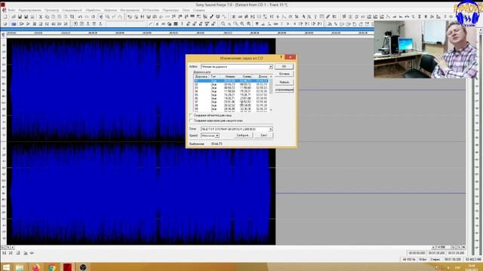Open the Параметры menu
This screenshot has height=271, width=483.
click(x=171, y=10)
